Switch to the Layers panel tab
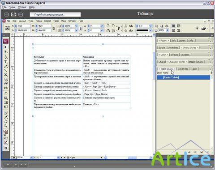This screenshot has height=170, width=215. point(182,41)
